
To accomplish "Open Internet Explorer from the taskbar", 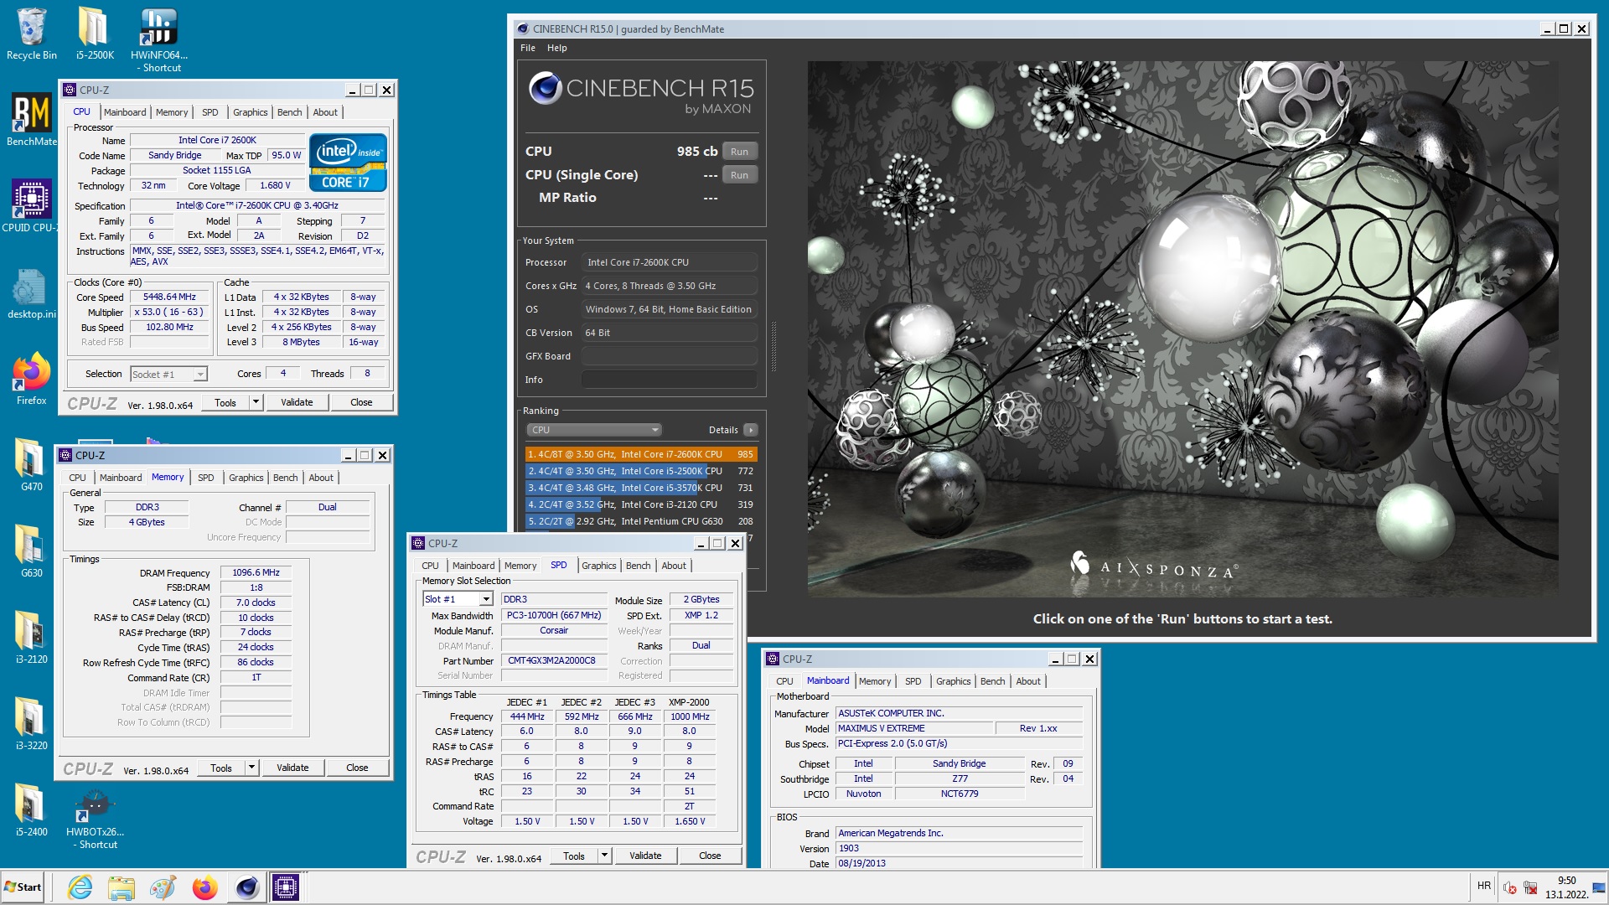I will click(x=80, y=887).
